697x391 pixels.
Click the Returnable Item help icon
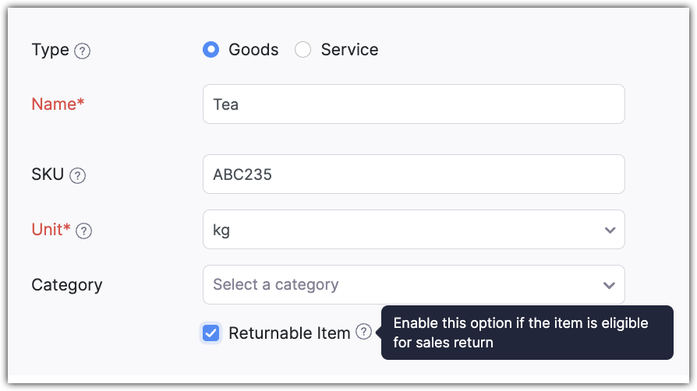pyautogui.click(x=363, y=332)
